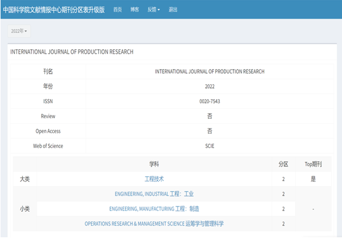Click the journal title heading above table

click(72, 52)
